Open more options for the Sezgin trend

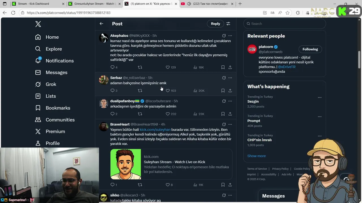click(x=320, y=98)
